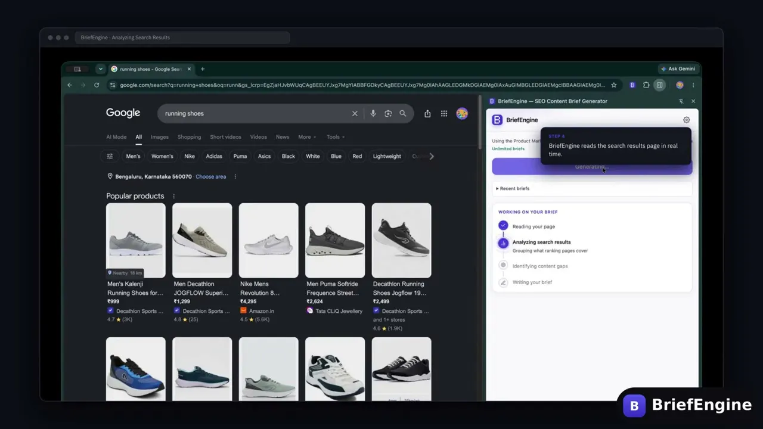This screenshot has height=429, width=763.
Task: Click the Google logo
Action: [x=123, y=113]
